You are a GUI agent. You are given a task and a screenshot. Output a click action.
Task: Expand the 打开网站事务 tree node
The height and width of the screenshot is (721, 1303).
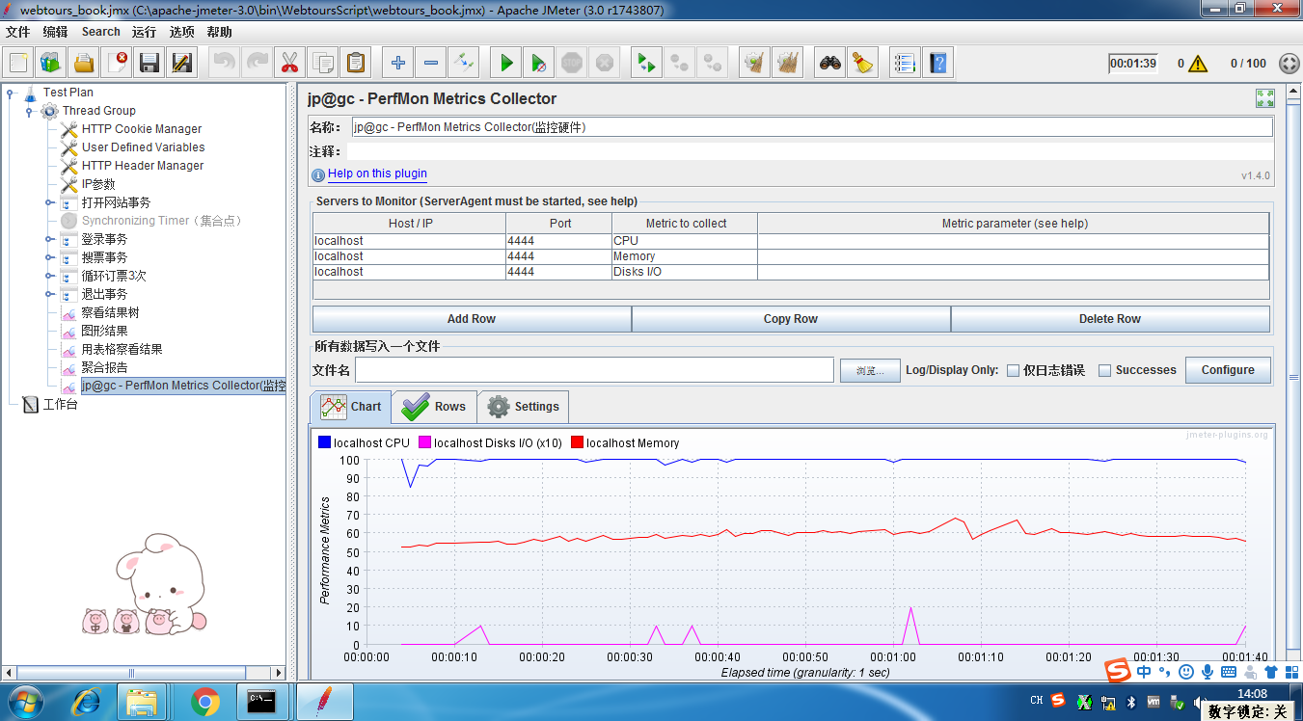point(49,202)
